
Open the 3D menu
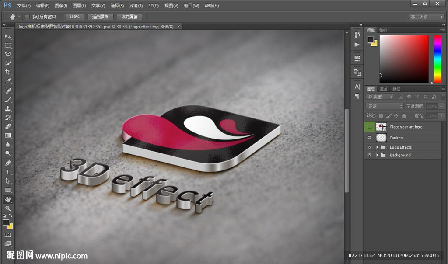pos(154,6)
